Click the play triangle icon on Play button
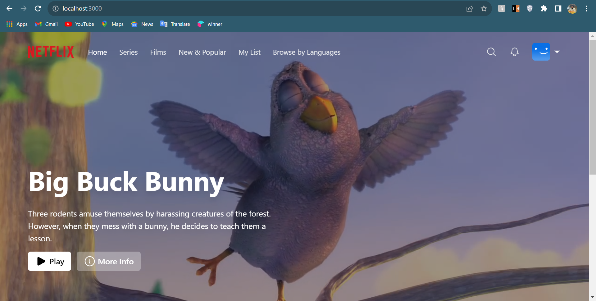 click(x=41, y=261)
